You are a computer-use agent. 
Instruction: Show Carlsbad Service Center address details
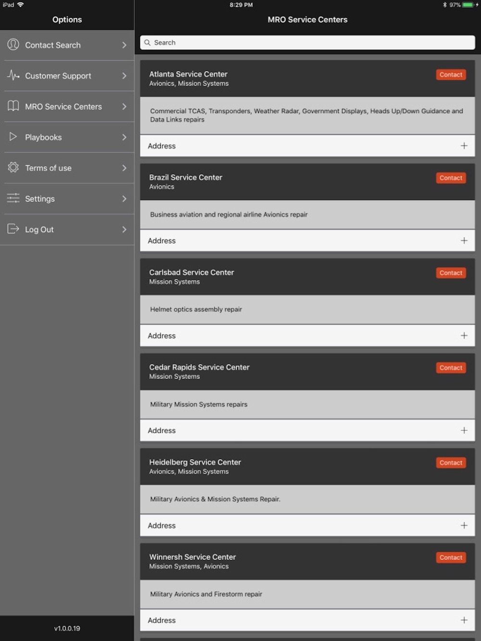coord(307,335)
